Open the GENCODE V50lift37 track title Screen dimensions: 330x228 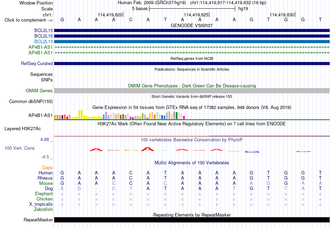point(192,25)
